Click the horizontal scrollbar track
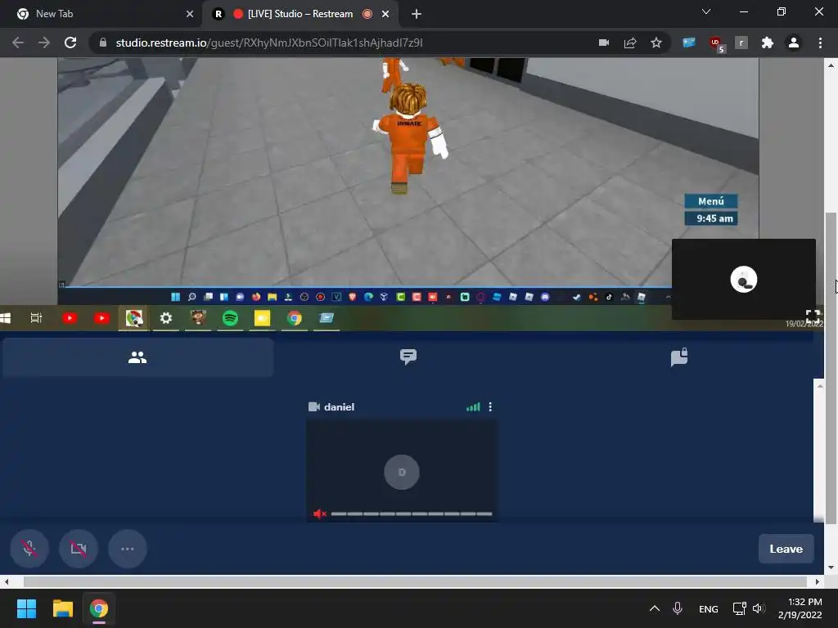838x628 pixels. [415, 581]
